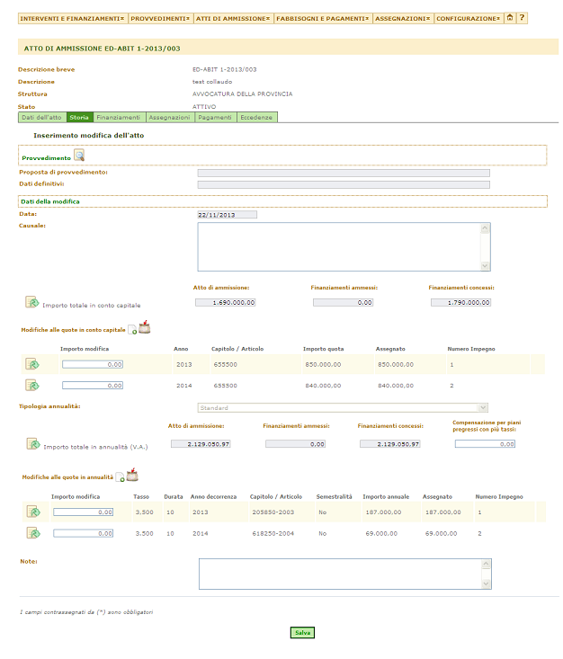This screenshot has height=659, width=563.
Task: Click the Assegnato value 840.000,00
Action: pyautogui.click(x=396, y=386)
